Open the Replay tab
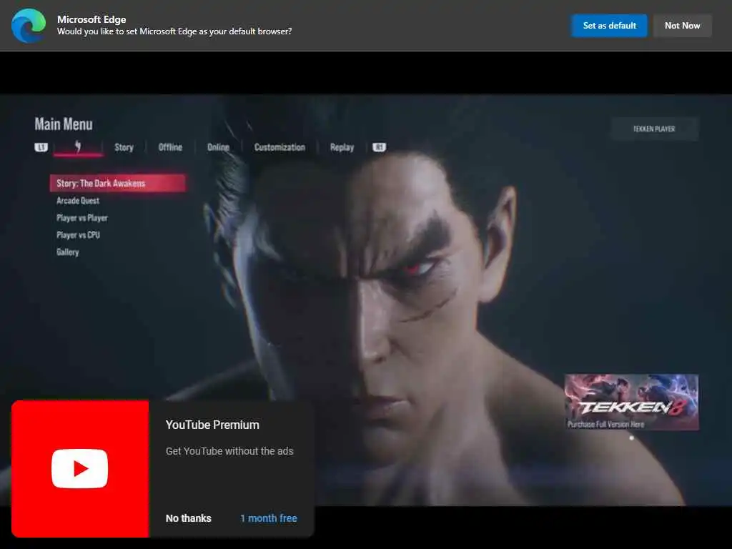 click(x=342, y=147)
